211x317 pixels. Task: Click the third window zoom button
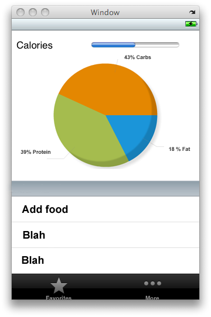point(45,12)
